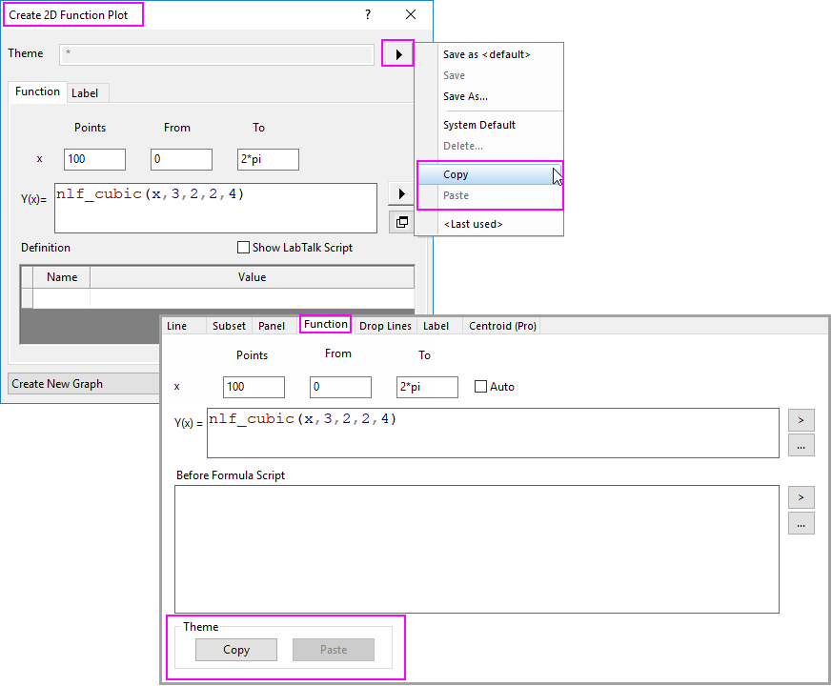Open function menu arrow beside Y(x) formula
832x686 pixels.
(x=401, y=194)
